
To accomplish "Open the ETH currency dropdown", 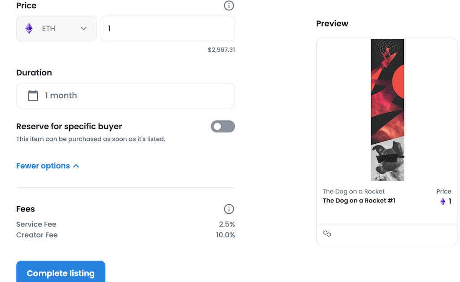I will 56,28.
